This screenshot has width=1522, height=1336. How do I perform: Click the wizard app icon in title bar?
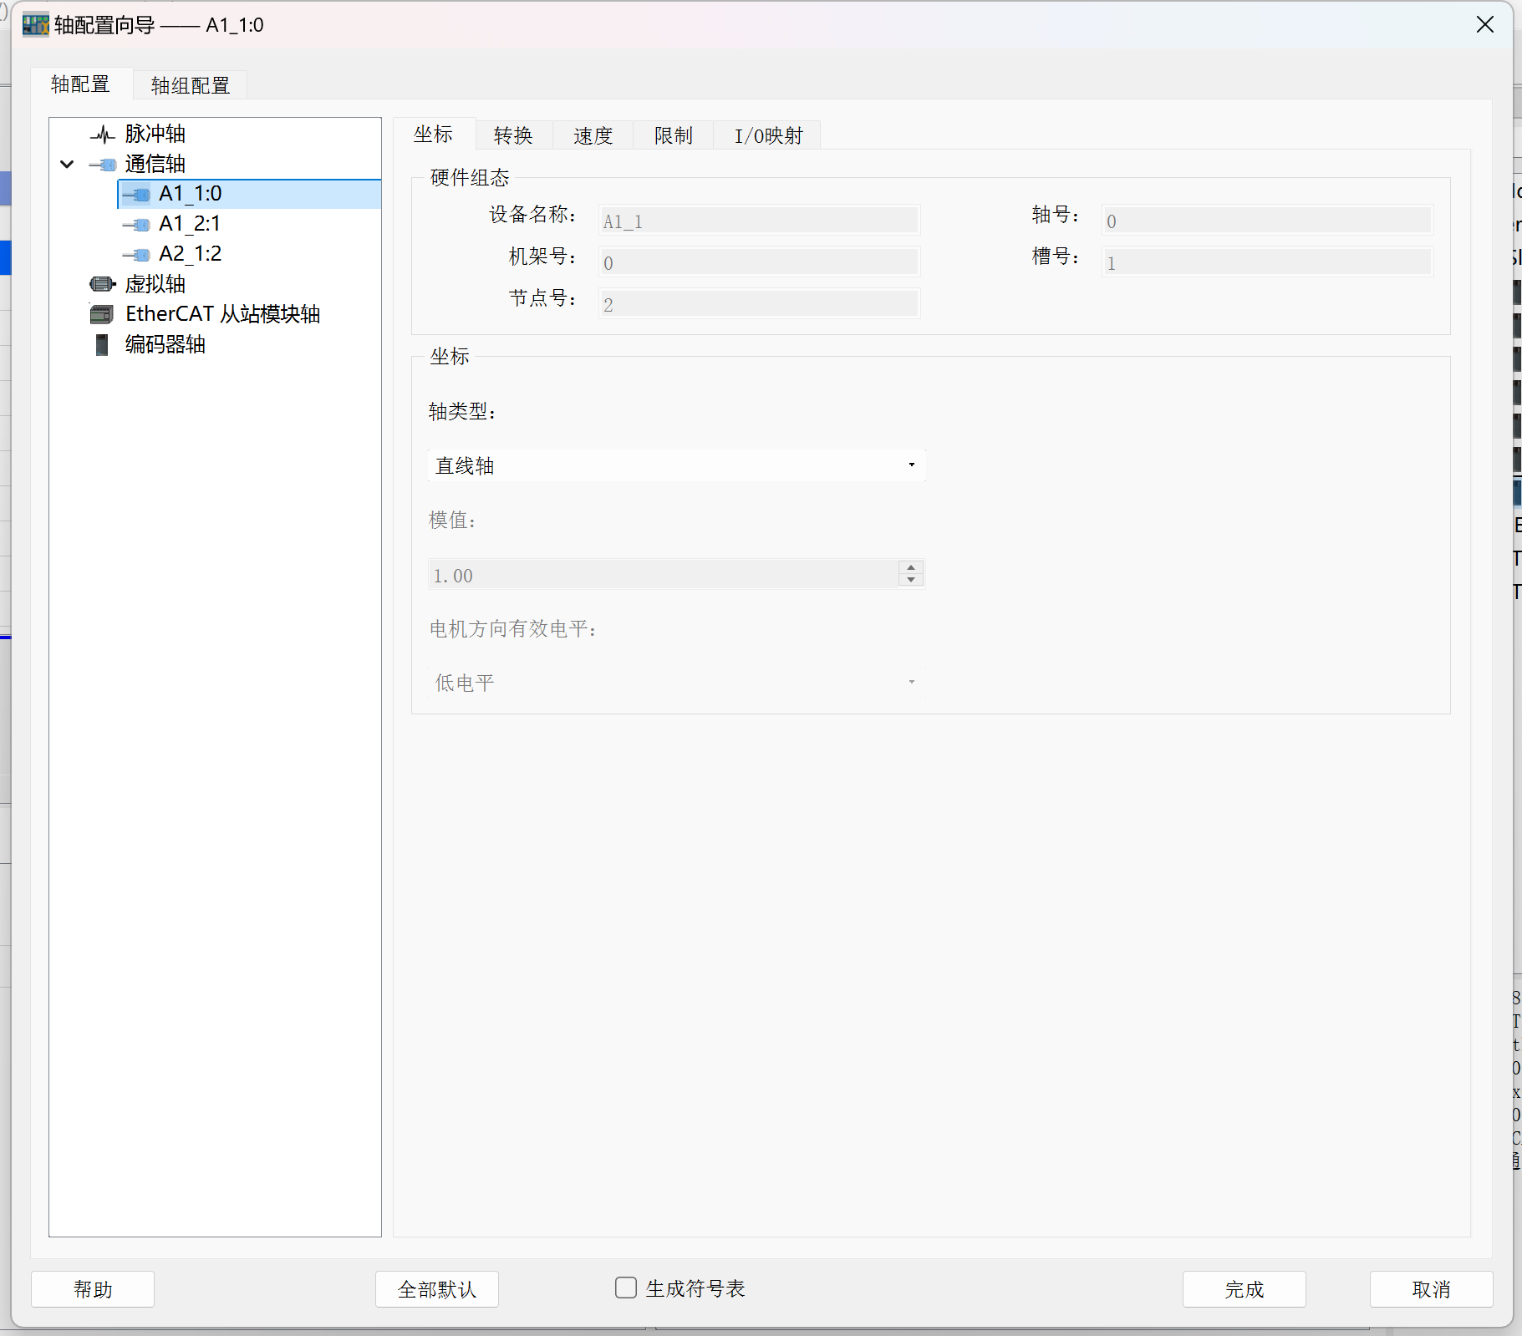[35, 25]
